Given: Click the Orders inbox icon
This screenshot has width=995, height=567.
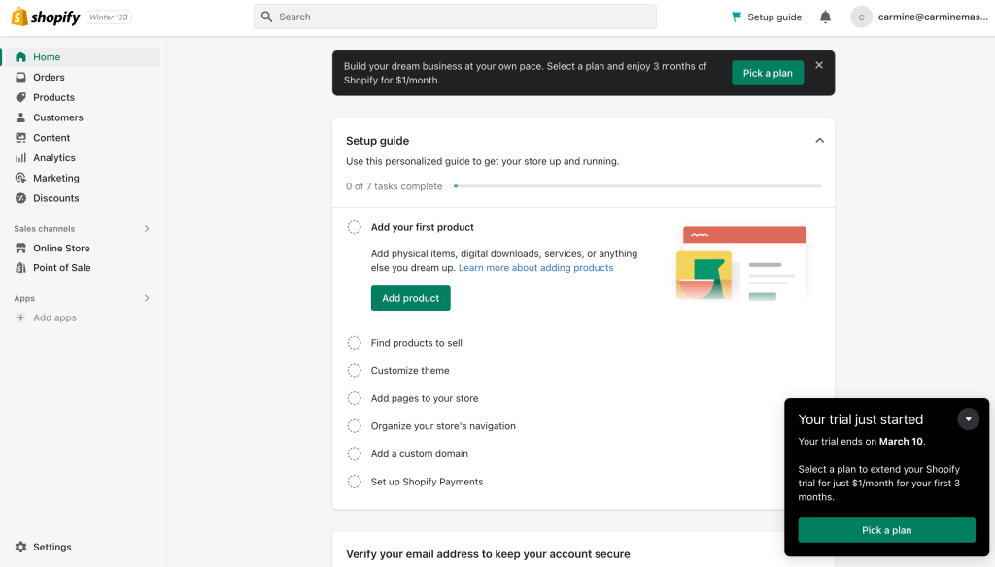Looking at the screenshot, I should 21,78.
